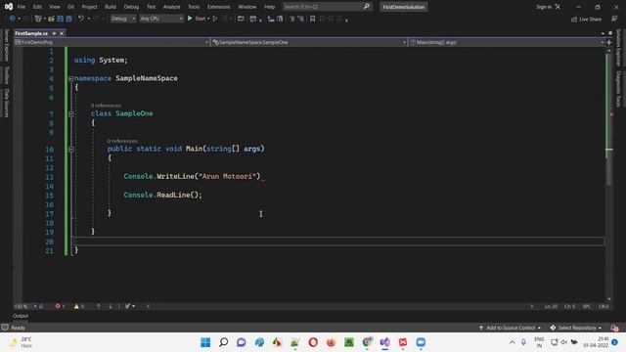
Task: Open the Toolbox side tab
Action: 7,75
